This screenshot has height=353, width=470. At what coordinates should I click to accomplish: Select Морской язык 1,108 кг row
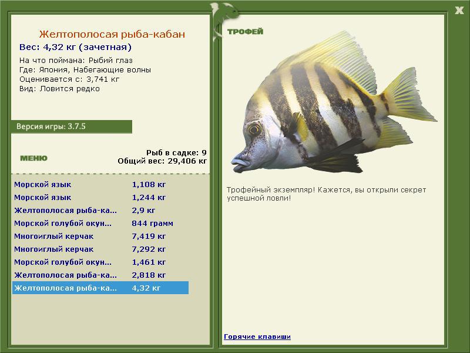click(100, 185)
